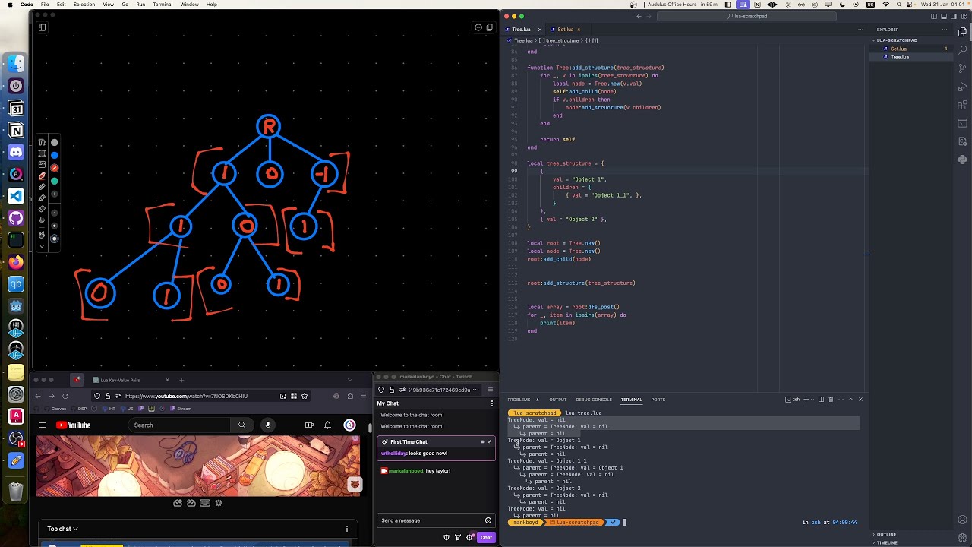Switch to the Set.lua editor tab

pos(565,30)
